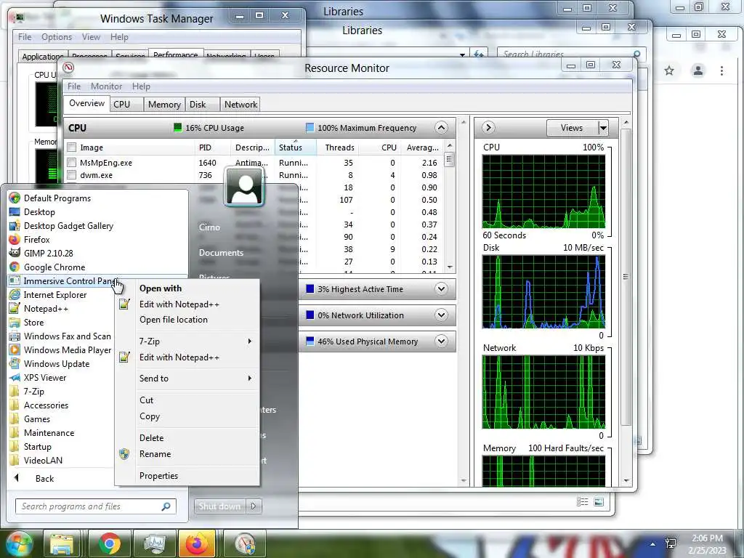Expand the Network Utilization section
Image resolution: width=744 pixels, height=558 pixels.
[441, 315]
